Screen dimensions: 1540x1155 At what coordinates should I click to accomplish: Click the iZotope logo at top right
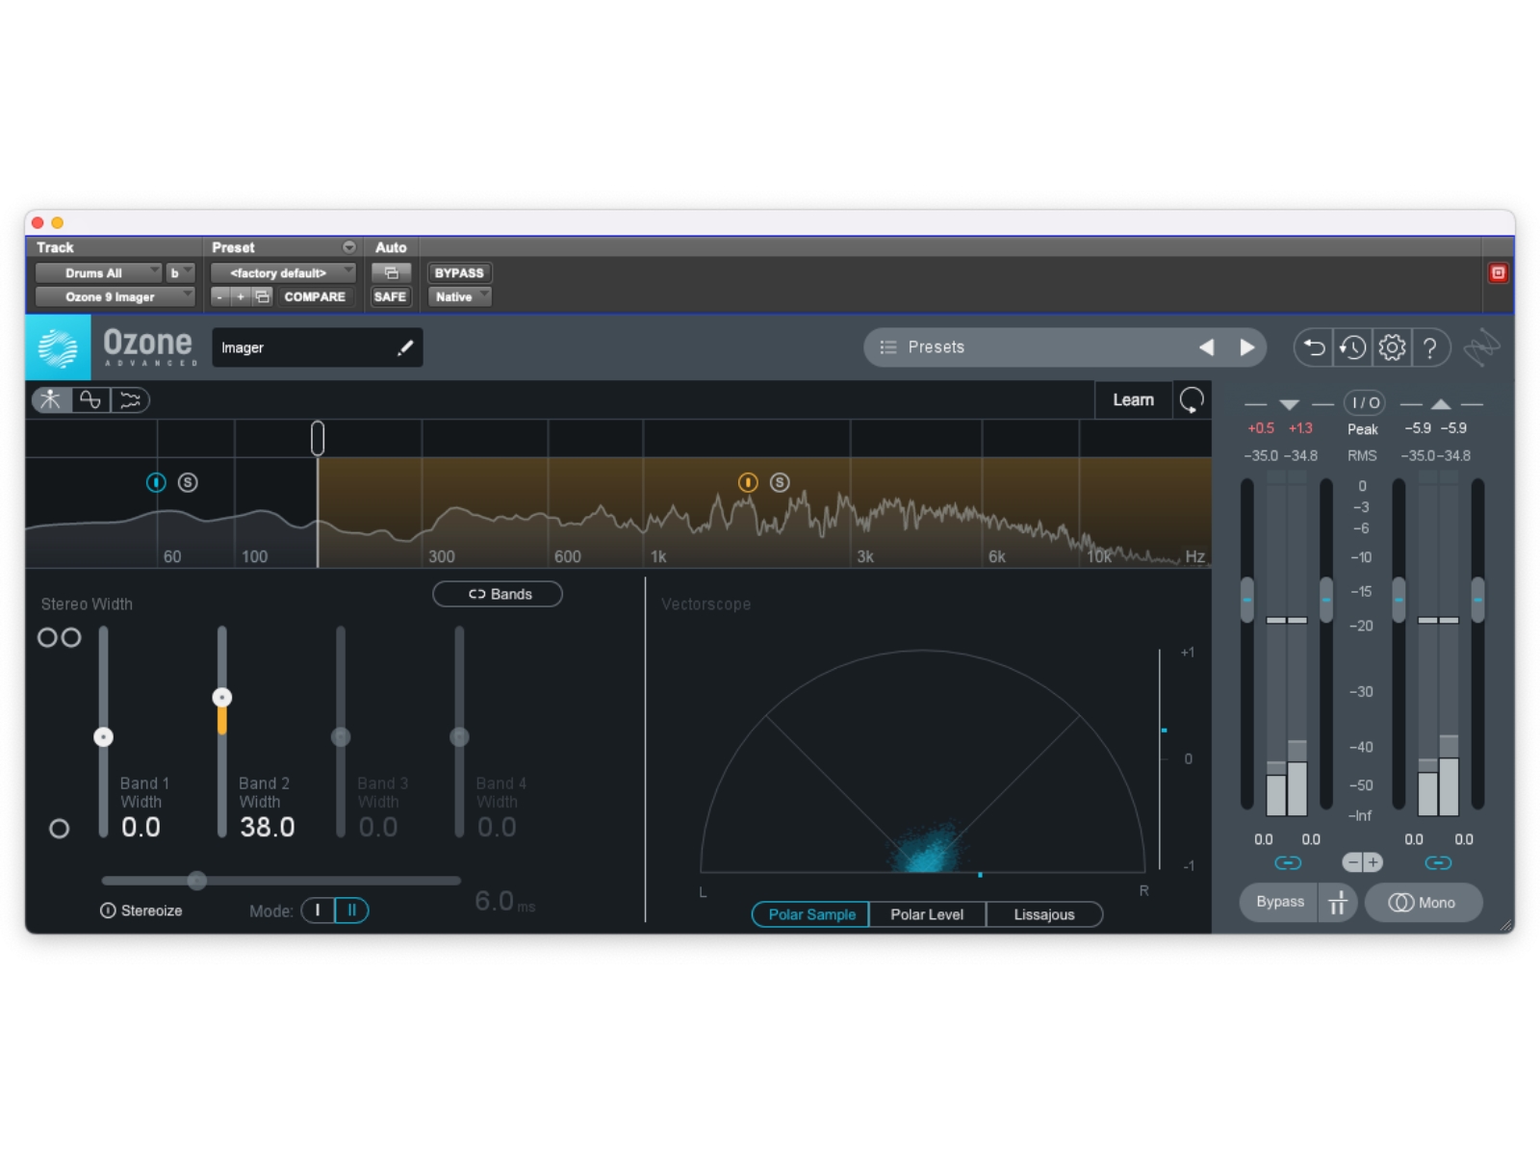[1482, 347]
